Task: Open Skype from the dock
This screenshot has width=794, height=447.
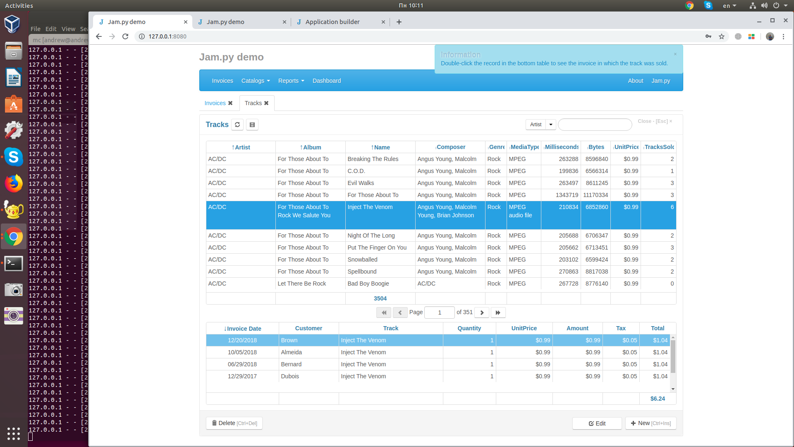Action: tap(14, 157)
